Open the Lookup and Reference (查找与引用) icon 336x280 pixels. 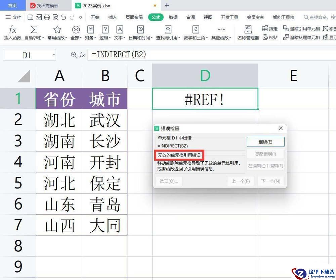point(168,30)
